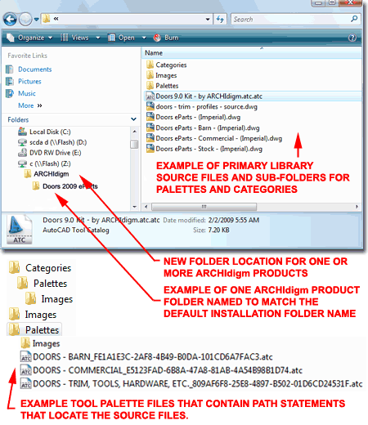Image resolution: width=368 pixels, height=425 pixels.
Task: Open the Views menu
Action: (80, 38)
